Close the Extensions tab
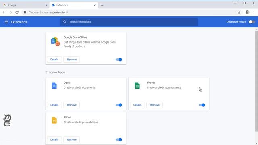The width and height of the screenshot is (258, 145). [x=94, y=5]
